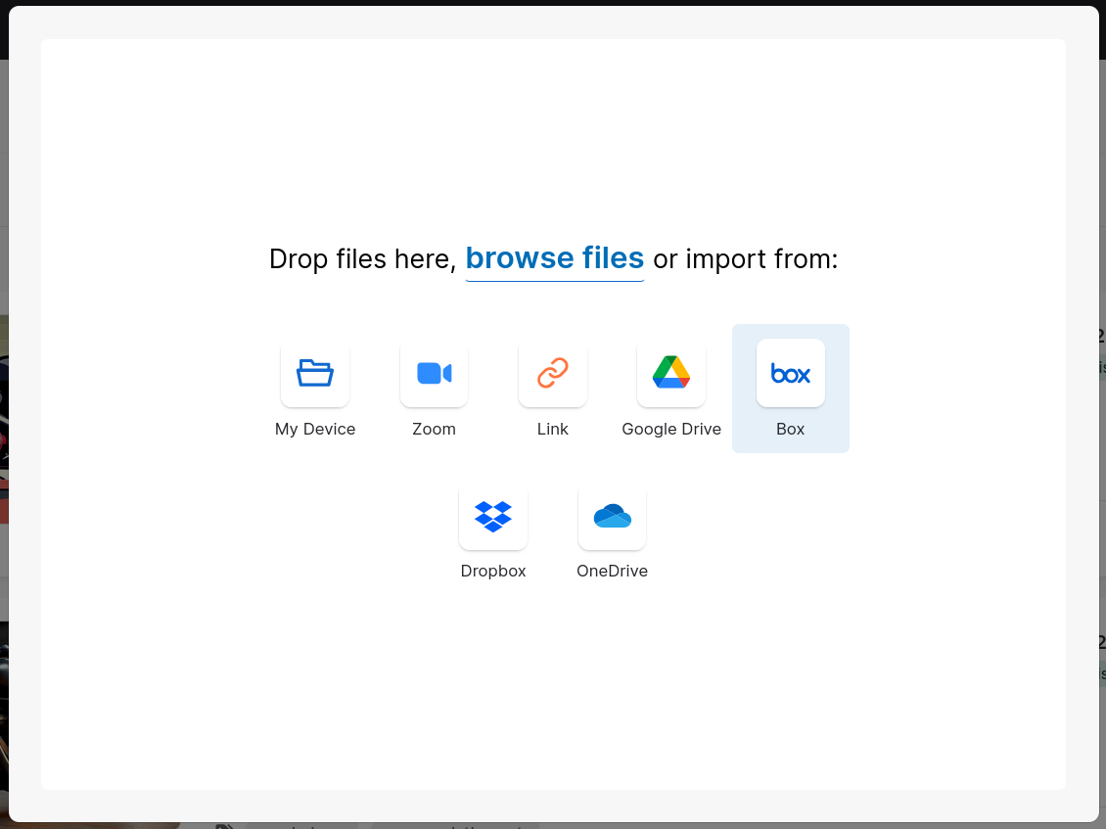Image resolution: width=1106 pixels, height=829 pixels.
Task: Click the 'Google Drive' text label
Action: coord(670,429)
